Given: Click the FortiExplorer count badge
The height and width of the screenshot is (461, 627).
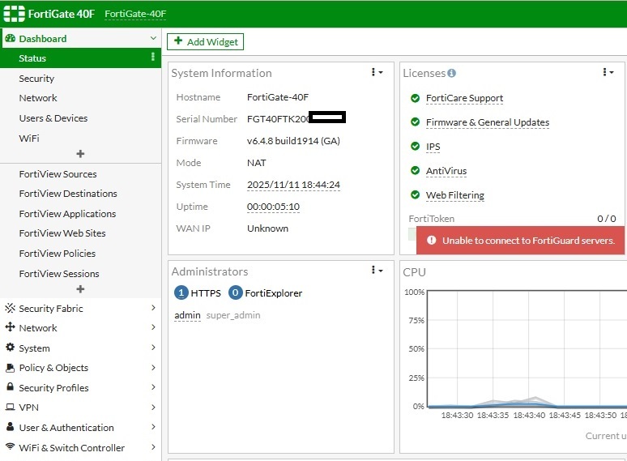Looking at the screenshot, I should pyautogui.click(x=236, y=293).
